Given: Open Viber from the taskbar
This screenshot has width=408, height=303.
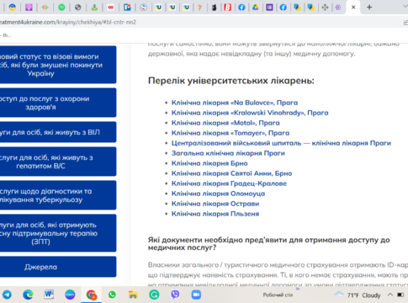Looking at the screenshot, I should pos(175,295).
